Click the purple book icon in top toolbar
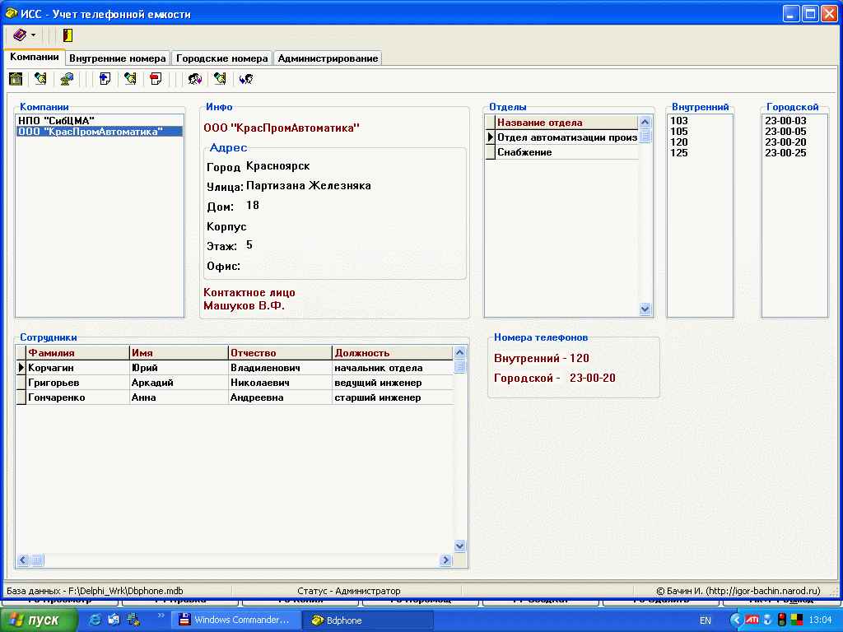The height and width of the screenshot is (632, 843). [x=19, y=35]
